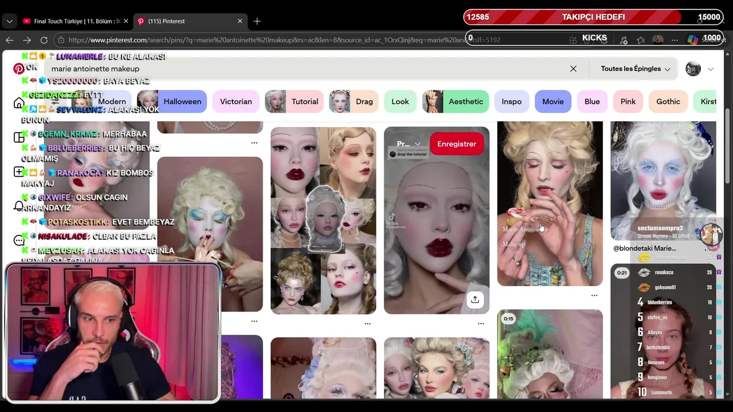Select the Aesthetic suggestion chip

(455, 101)
